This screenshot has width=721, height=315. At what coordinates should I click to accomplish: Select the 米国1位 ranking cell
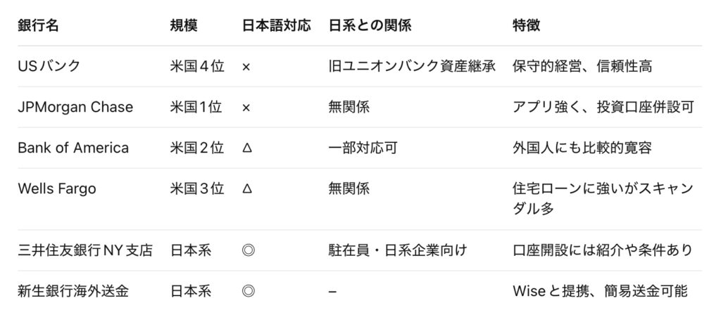[196, 108]
